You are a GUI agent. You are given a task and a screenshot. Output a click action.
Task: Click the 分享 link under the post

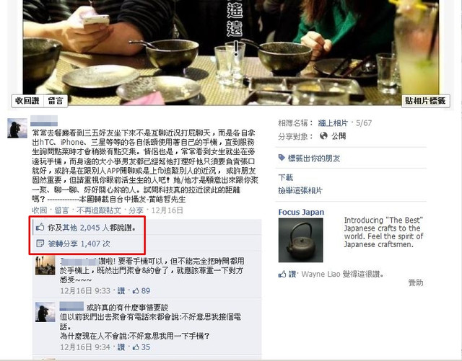(x=136, y=210)
